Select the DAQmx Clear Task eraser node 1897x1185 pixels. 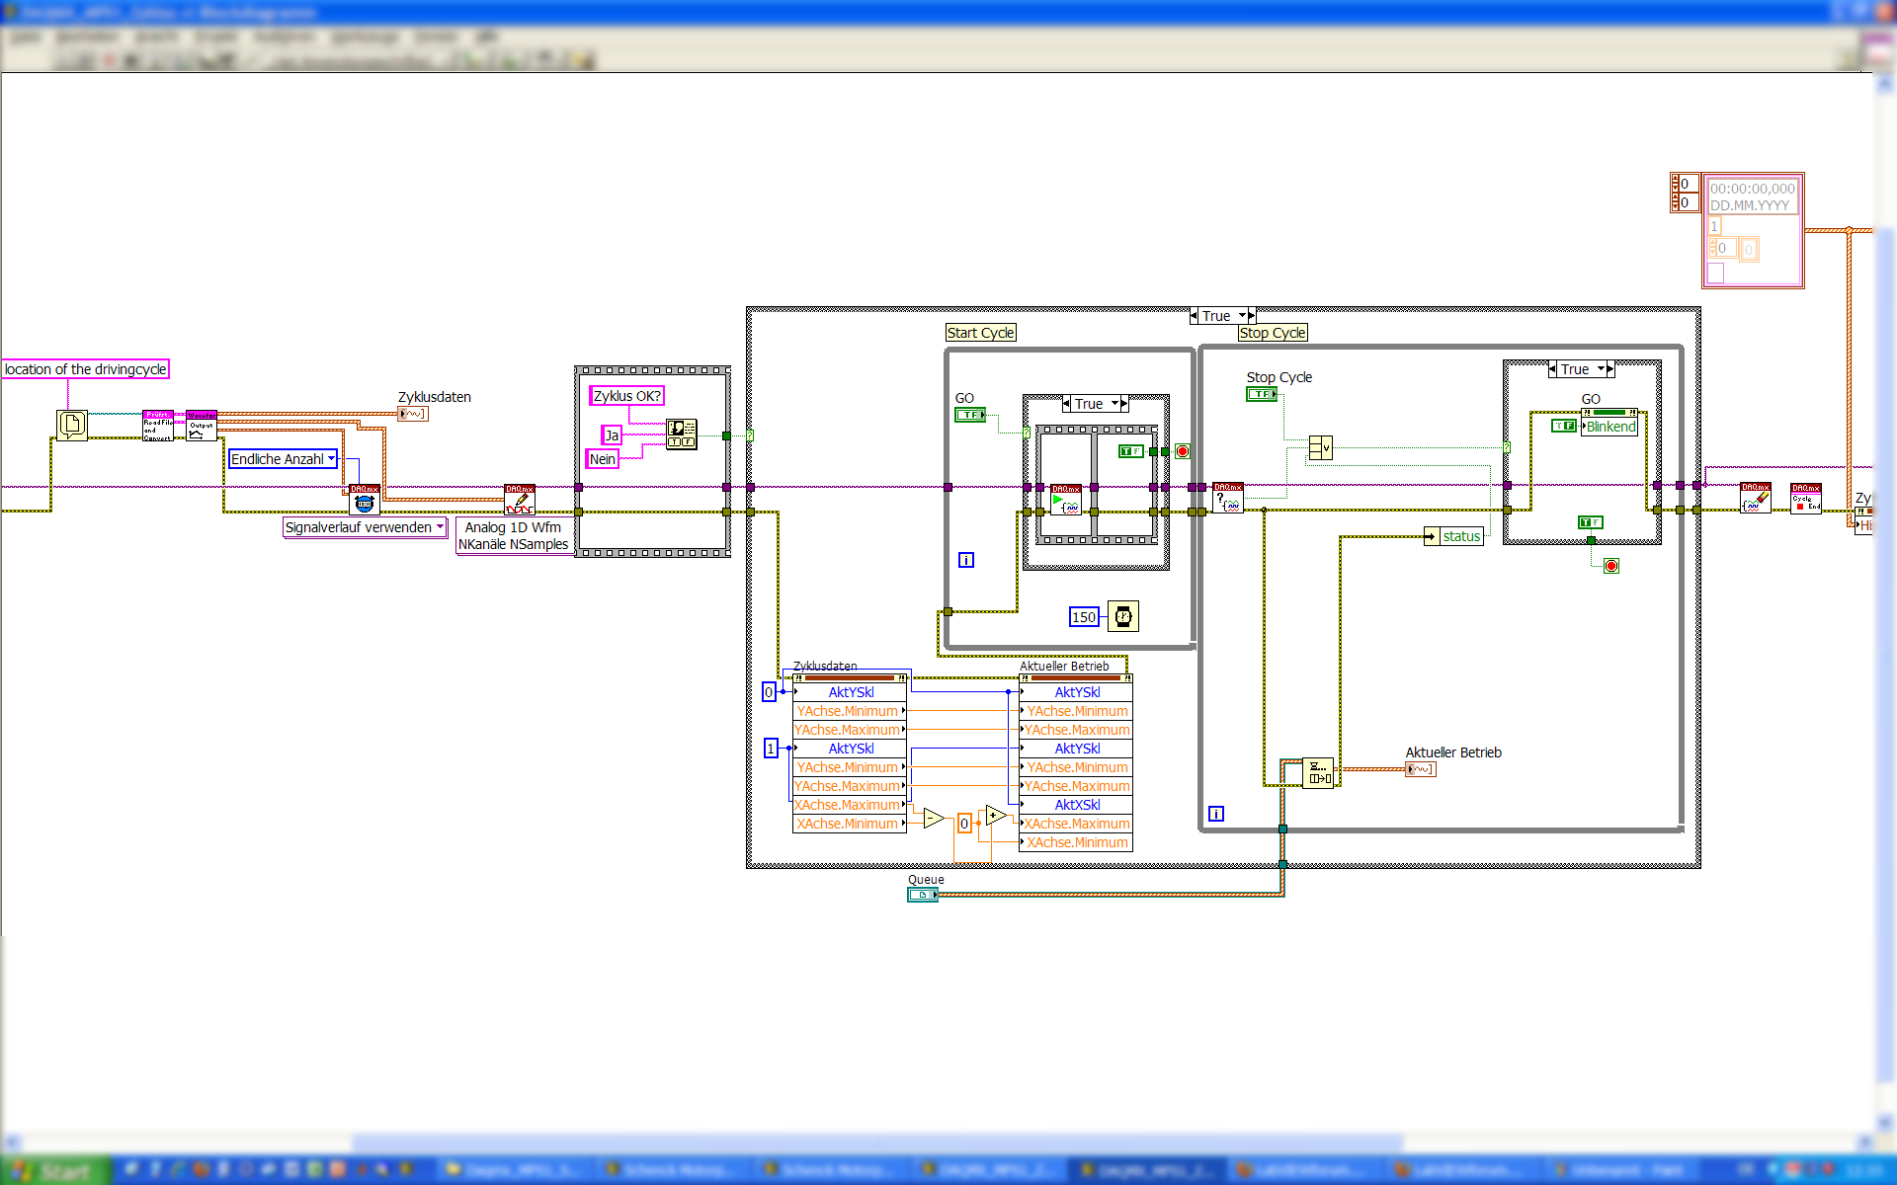click(x=1755, y=498)
